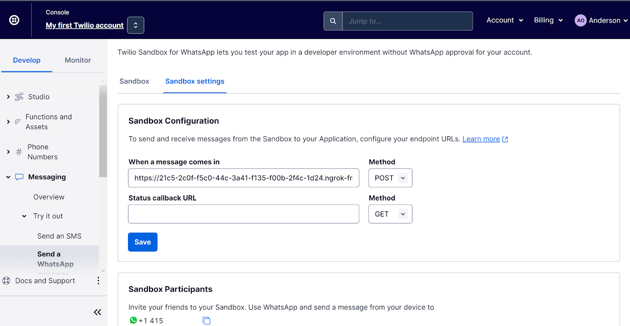The image size is (630, 326).
Task: Click the +1 415 phone number text
Action: tap(151, 321)
